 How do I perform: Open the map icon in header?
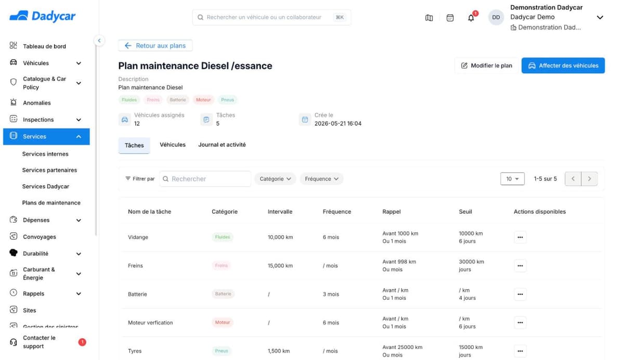coord(429,18)
